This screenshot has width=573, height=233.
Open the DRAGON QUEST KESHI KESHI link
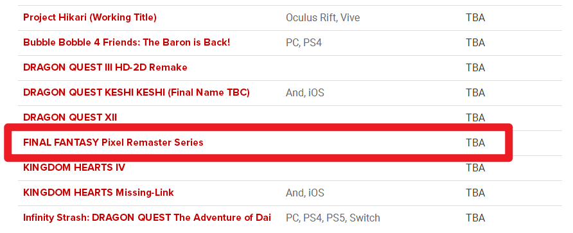136,92
